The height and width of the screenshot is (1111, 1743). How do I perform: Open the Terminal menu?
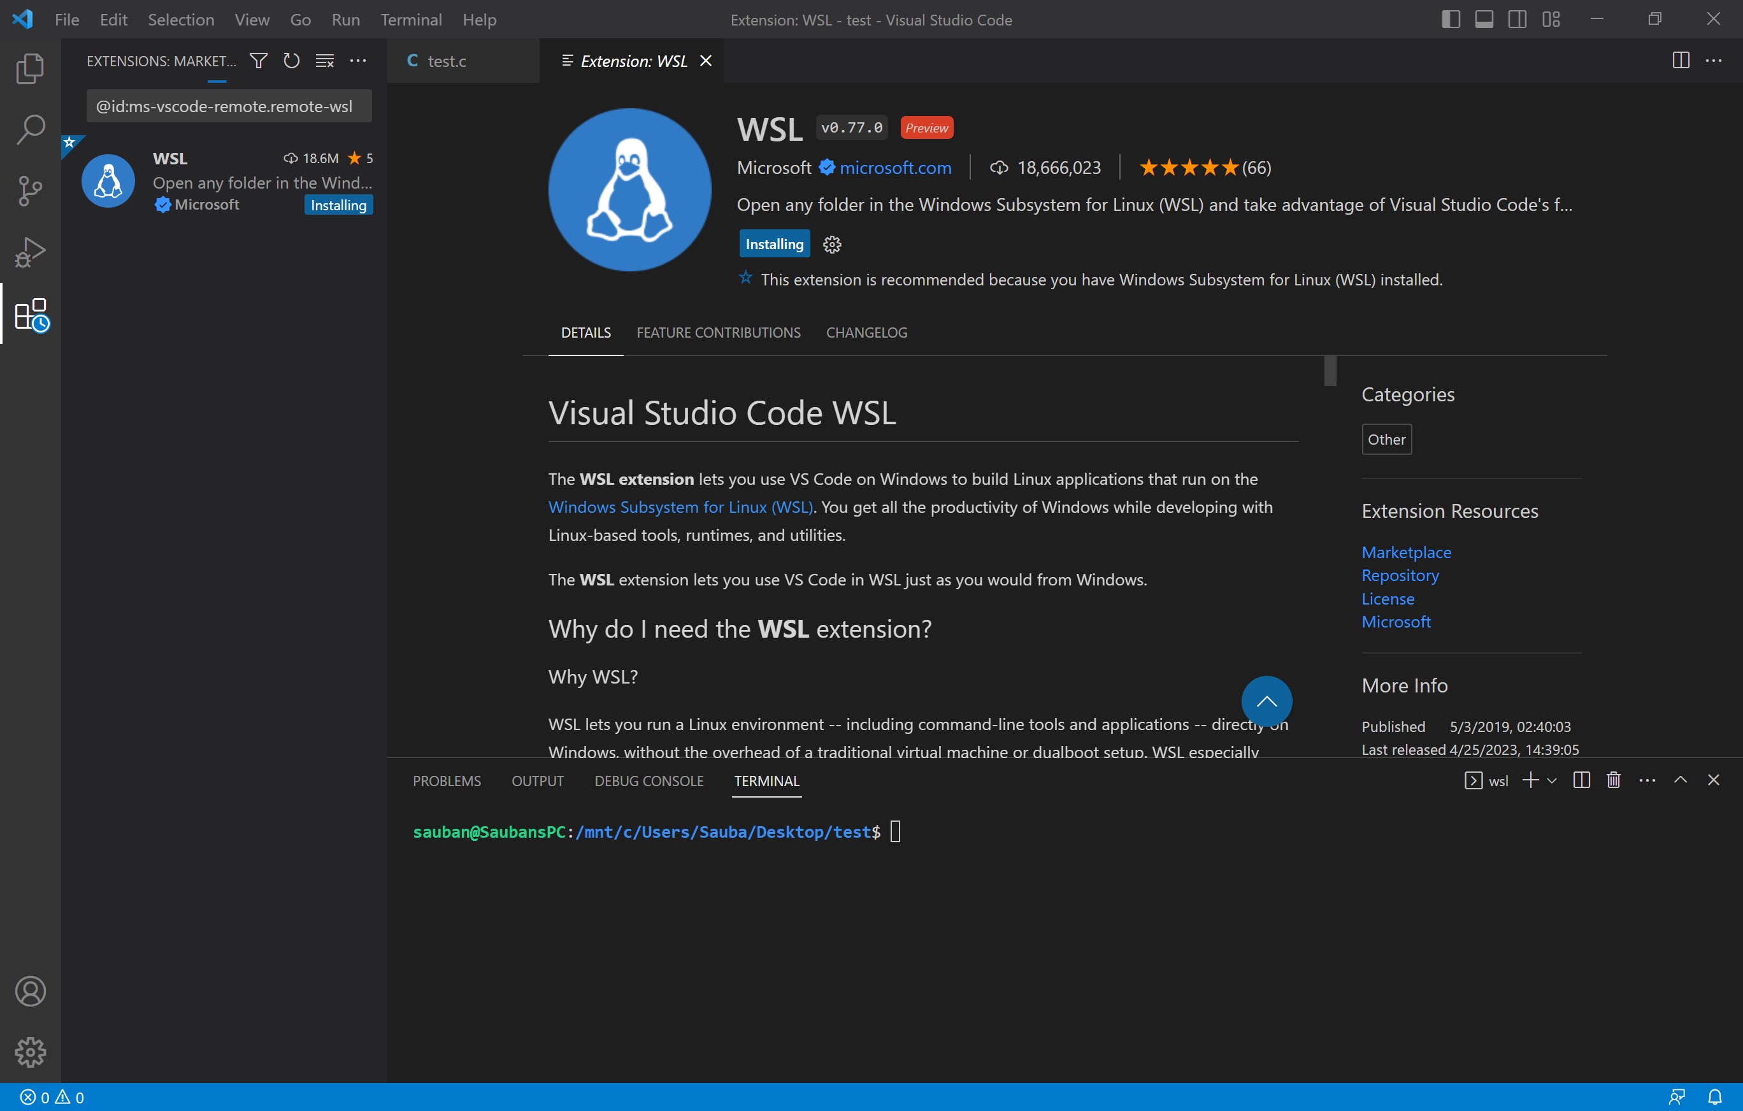(411, 20)
